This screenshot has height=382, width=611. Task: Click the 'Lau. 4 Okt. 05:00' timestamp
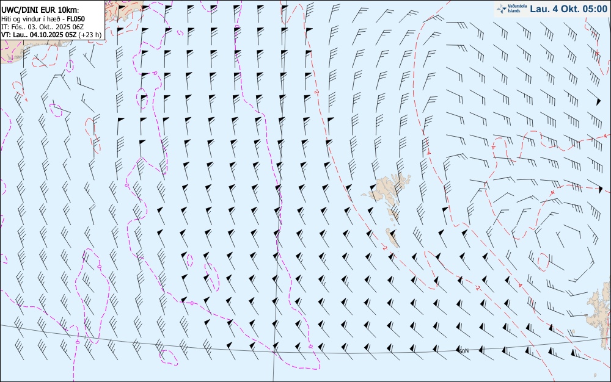[x=568, y=9]
